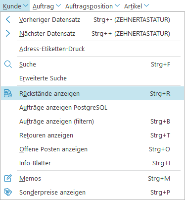Expand the Kunde menu chevron
Image resolution: width=185 pixels, height=200 pixels.
click(26, 5)
